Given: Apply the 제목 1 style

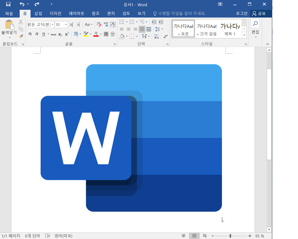Looking at the screenshot, I should (x=230, y=29).
